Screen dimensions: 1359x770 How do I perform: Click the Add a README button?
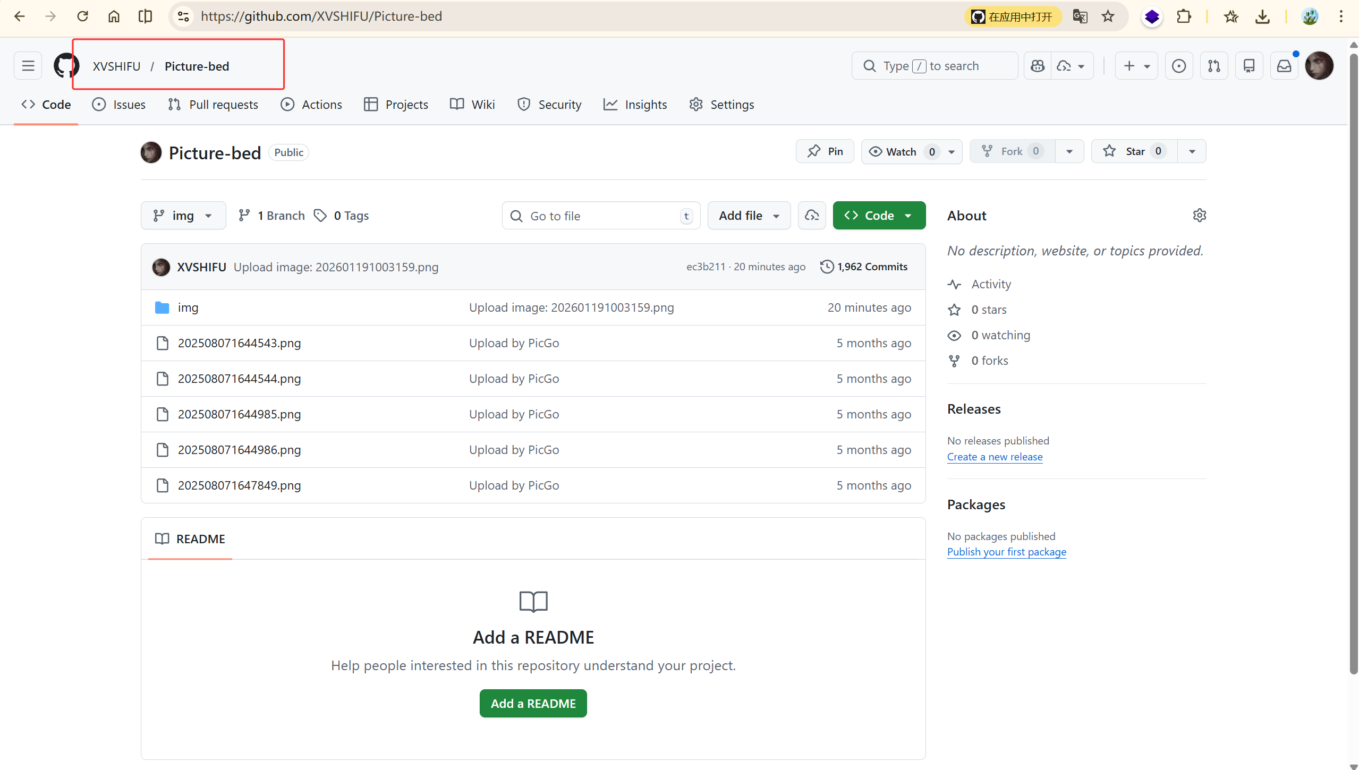pos(533,703)
